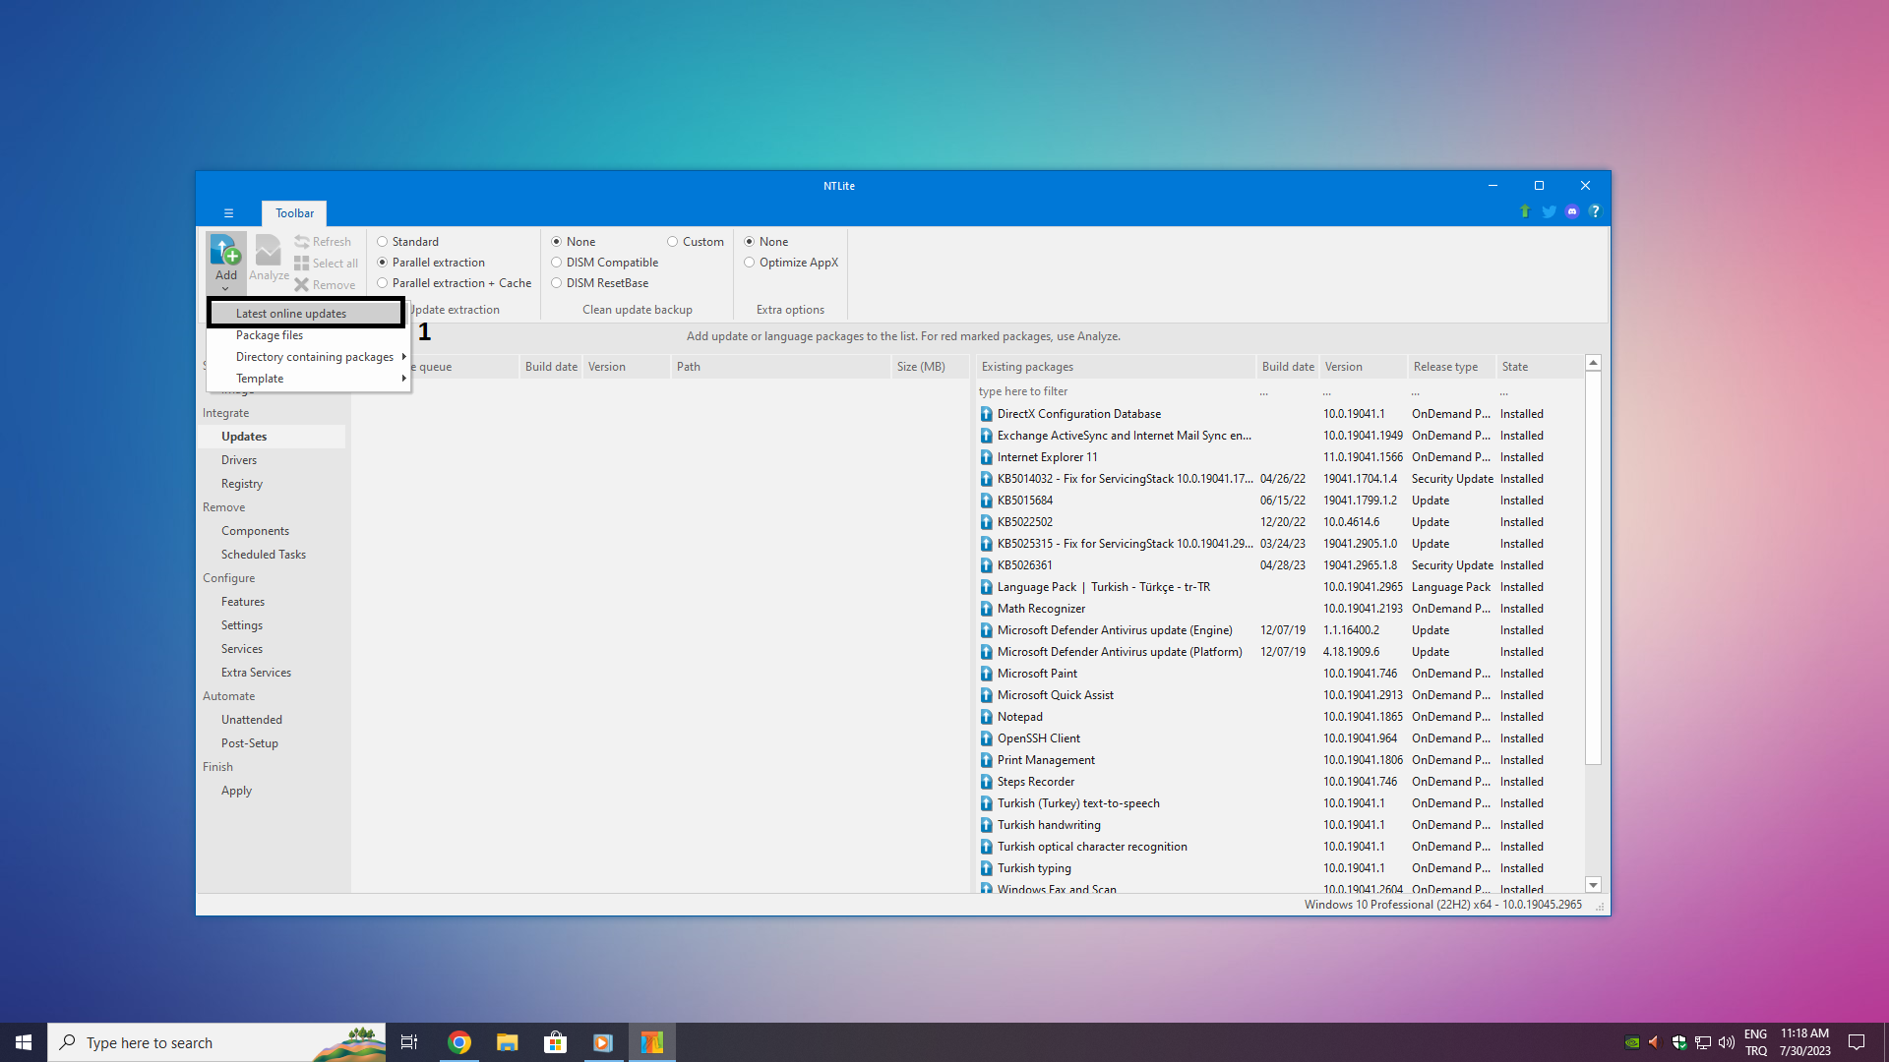Click the NTLite taskbar icon
This screenshot has height=1062, width=1889.
click(x=652, y=1042)
